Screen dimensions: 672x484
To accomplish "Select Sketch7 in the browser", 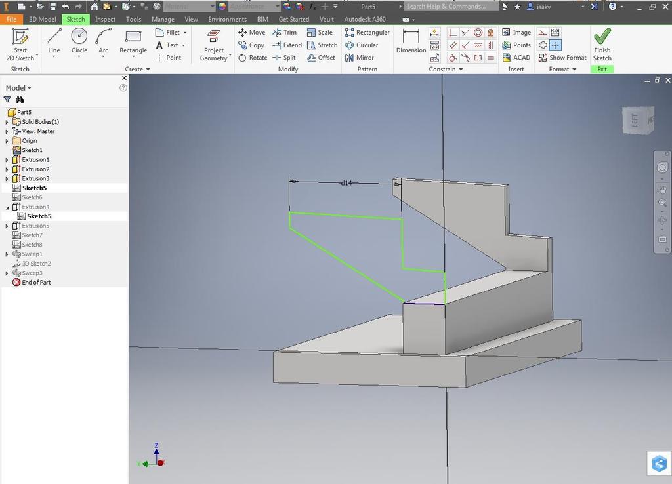I will point(32,235).
